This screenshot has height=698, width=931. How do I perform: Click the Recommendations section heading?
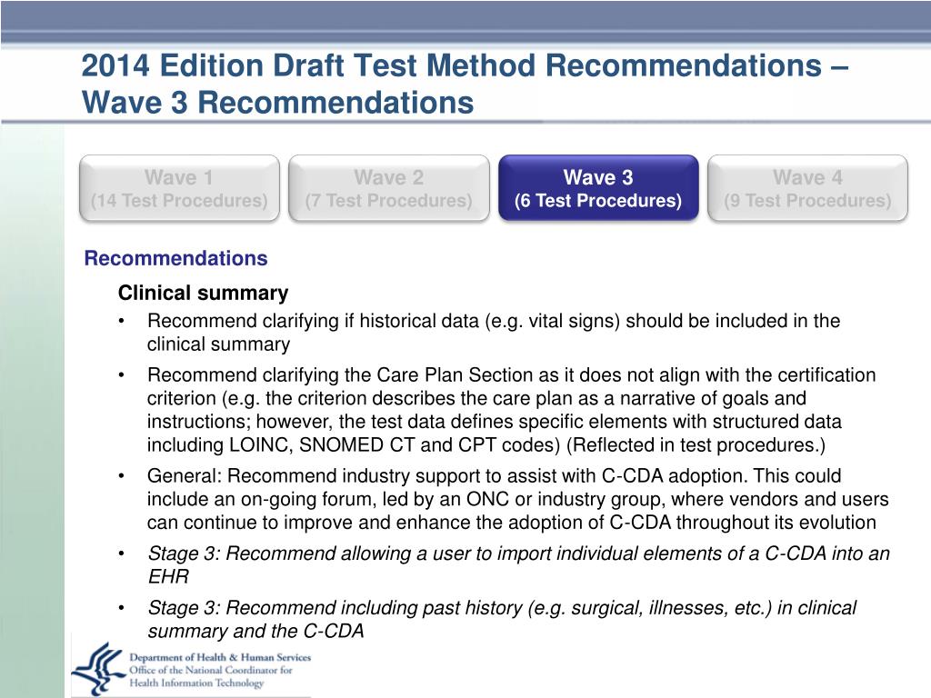click(x=175, y=258)
